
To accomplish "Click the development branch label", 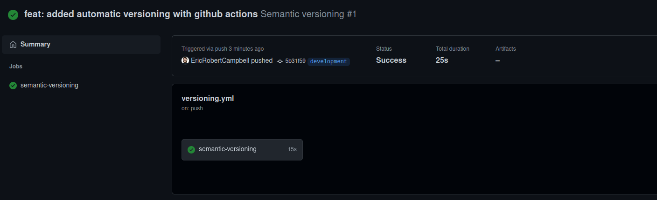I will (x=328, y=61).
